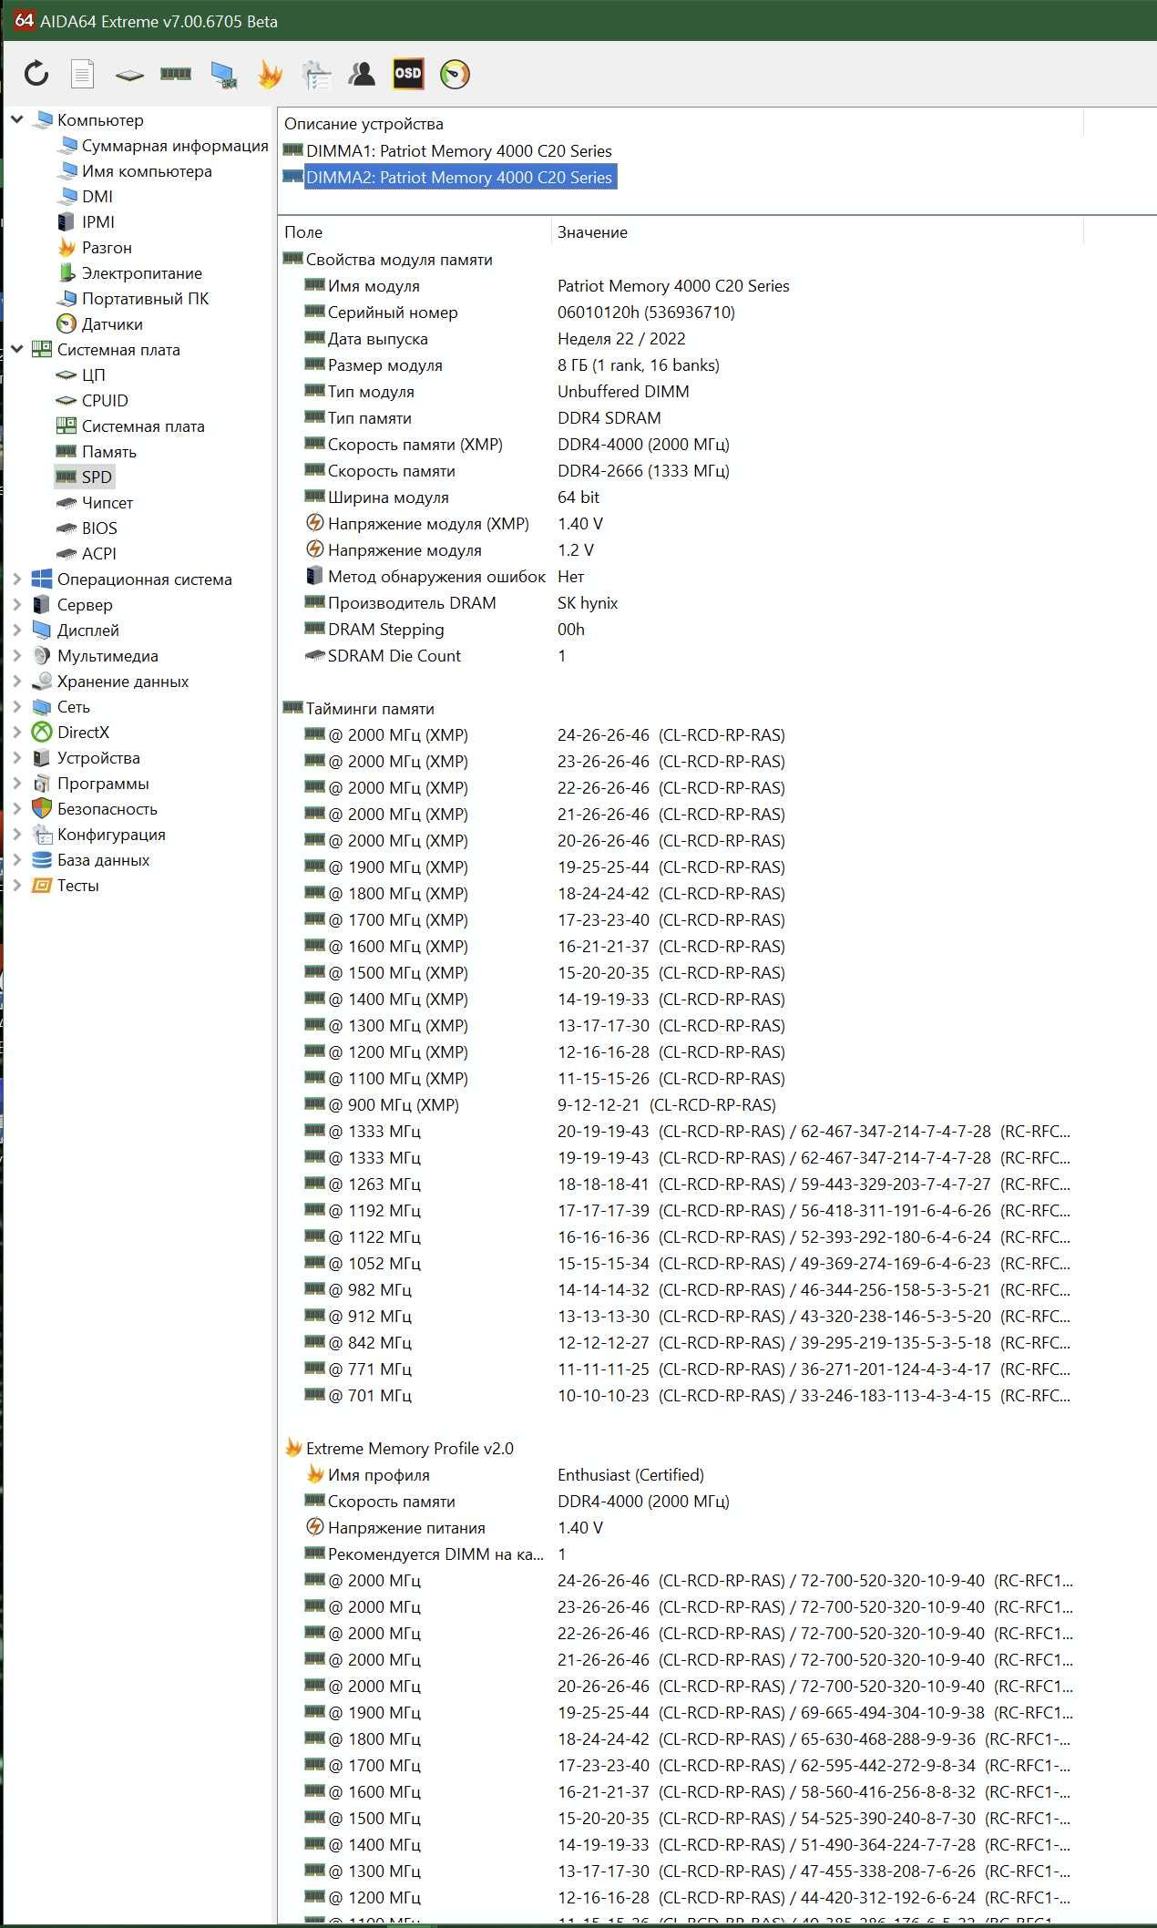1157x1928 pixels.
Task: Expand the Сервер tree node
Action: pyautogui.click(x=16, y=605)
